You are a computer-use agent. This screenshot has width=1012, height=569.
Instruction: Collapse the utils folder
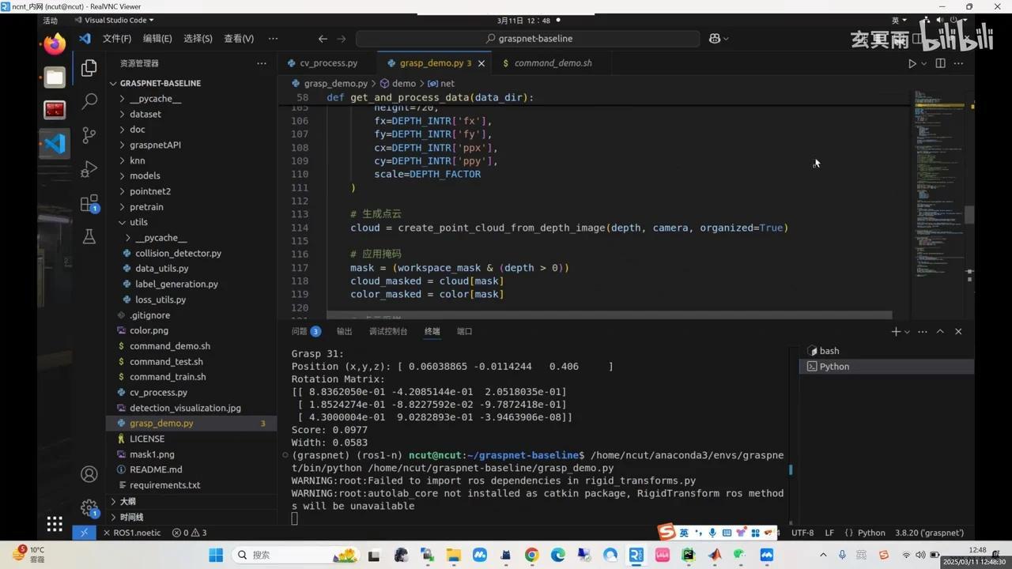(138, 222)
